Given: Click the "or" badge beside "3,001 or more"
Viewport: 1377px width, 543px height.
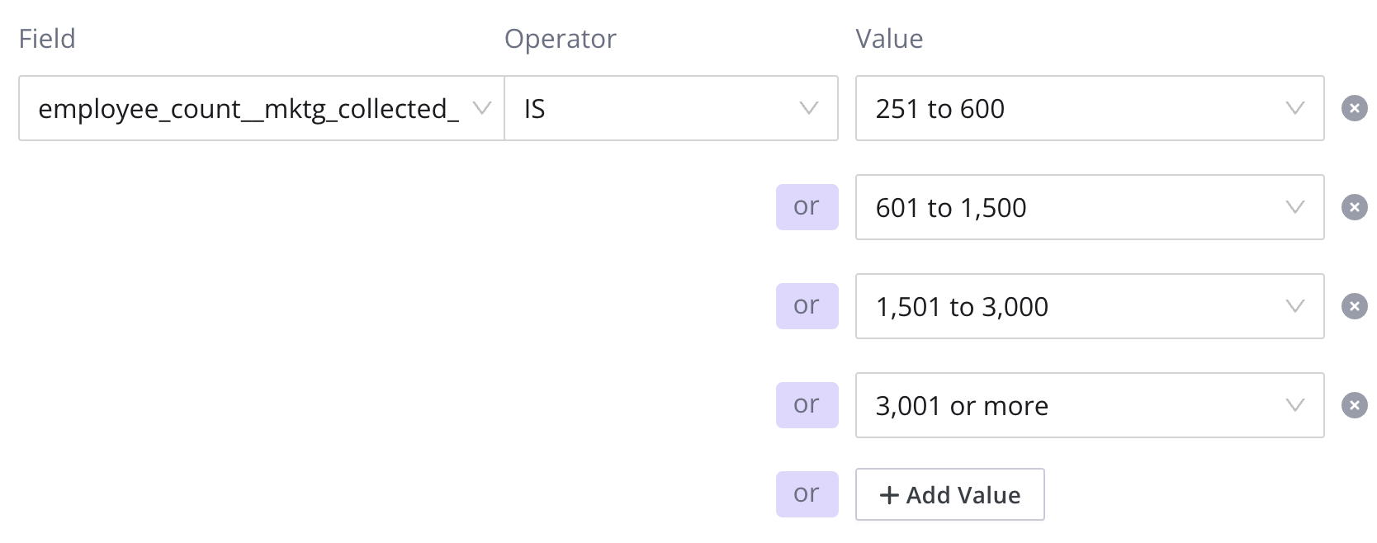Looking at the screenshot, I should click(x=807, y=405).
